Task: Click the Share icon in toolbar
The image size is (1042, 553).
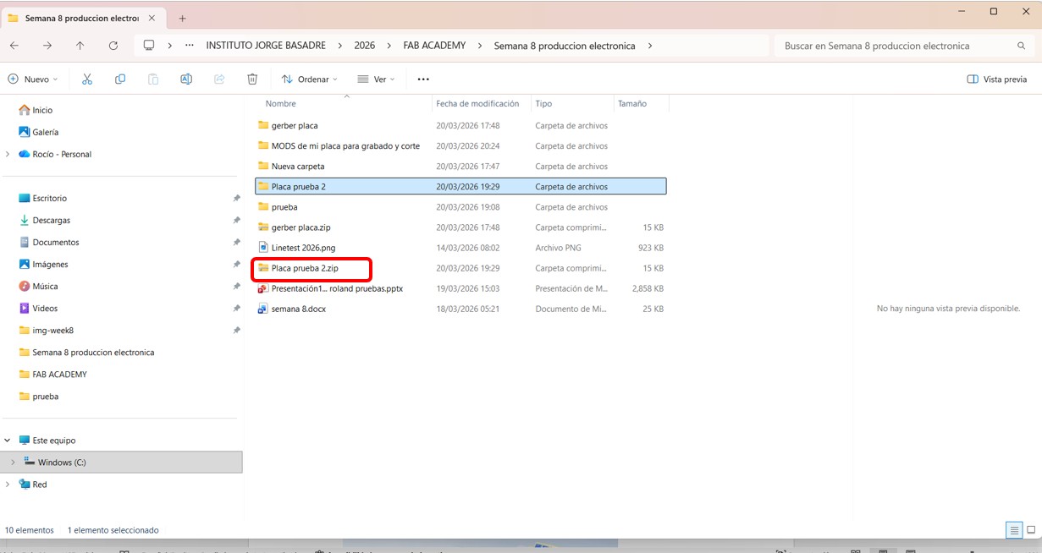Action: (219, 79)
